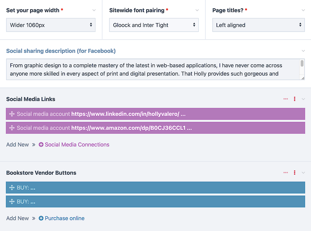Image resolution: width=311 pixels, height=231 pixels.
Task: Click the pink horizontal dots in Social Media Links
Action: (286, 99)
